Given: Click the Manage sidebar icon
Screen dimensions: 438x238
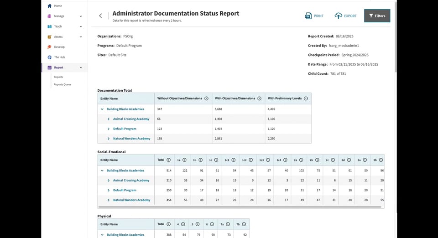Looking at the screenshot, I should 49,16.
